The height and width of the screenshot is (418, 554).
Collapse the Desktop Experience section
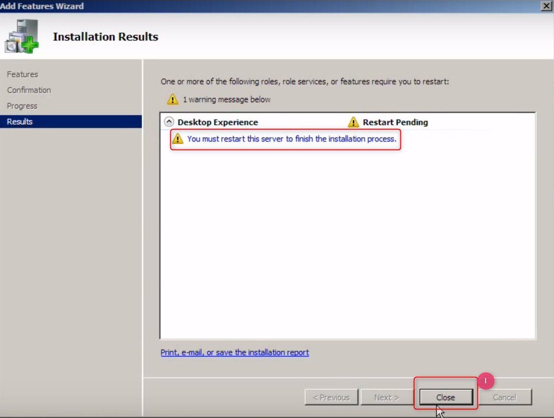169,122
